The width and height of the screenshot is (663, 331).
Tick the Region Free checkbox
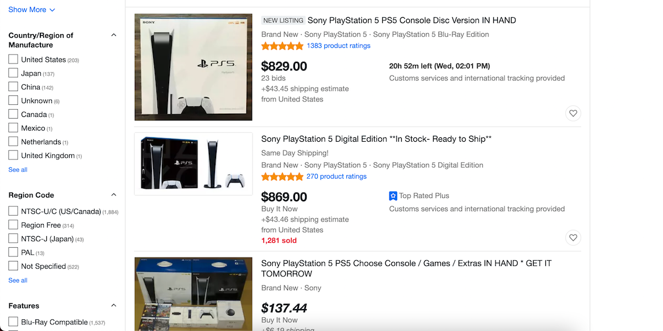pos(13,225)
